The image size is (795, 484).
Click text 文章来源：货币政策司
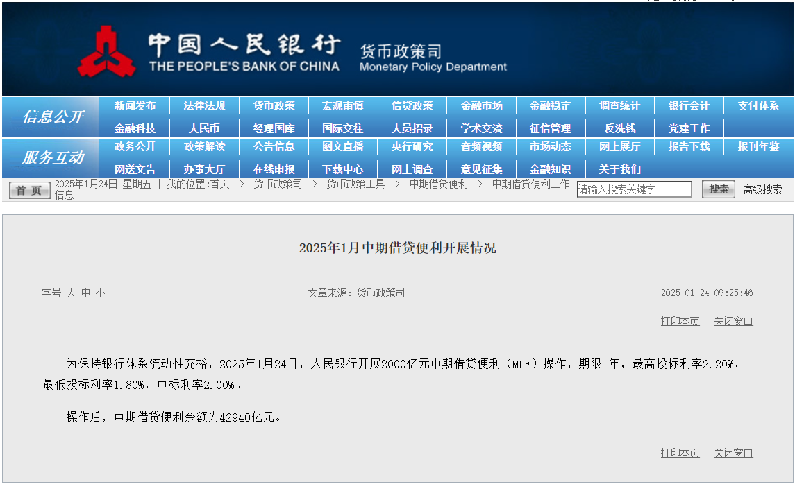coord(356,293)
